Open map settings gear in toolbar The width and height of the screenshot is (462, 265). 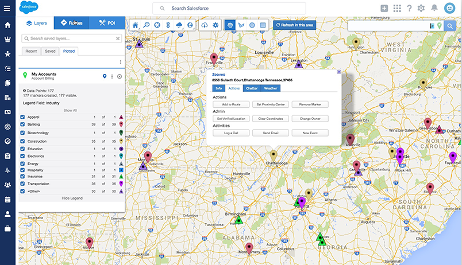[x=215, y=25]
